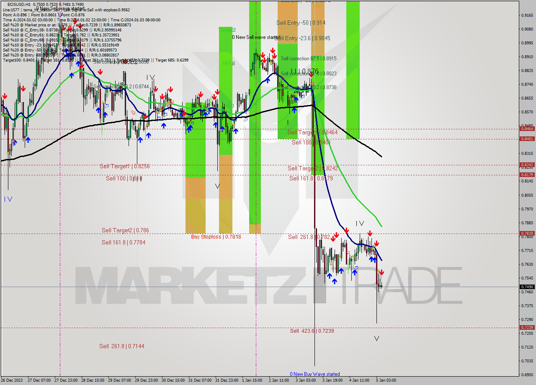Click the '3 Jan 19:00' time axis label
This screenshot has width=536, height=385.
click(x=333, y=380)
